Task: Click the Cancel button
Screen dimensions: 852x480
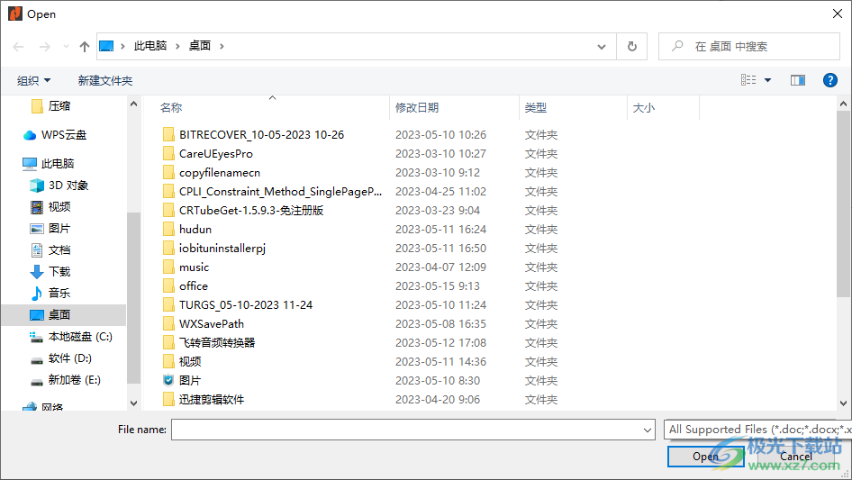Action: (x=796, y=457)
